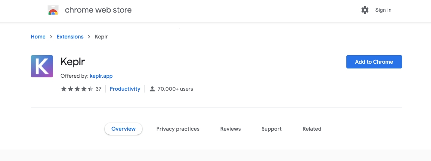431x161 pixels.
Task: Click the Keplr extension K logo
Action: pos(42,66)
